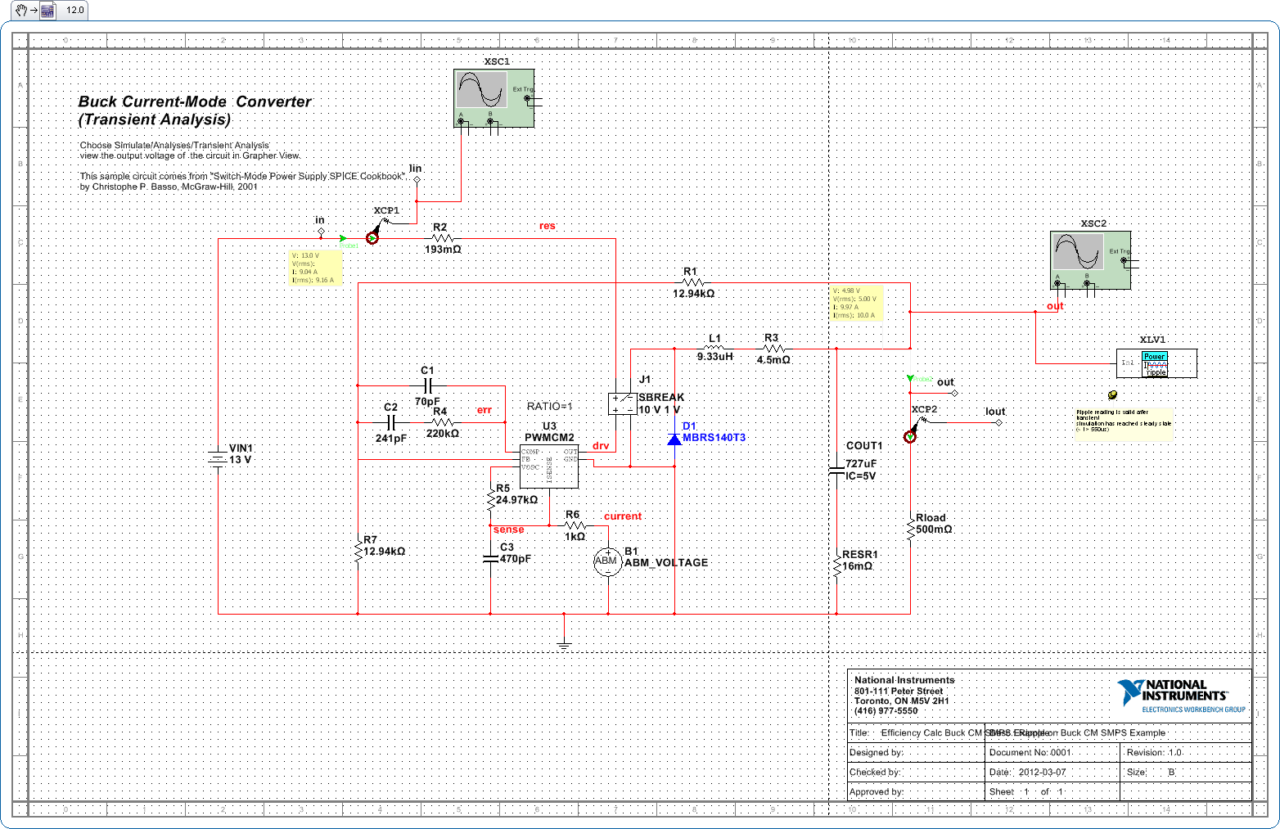
Task: Select the RESR1 resistor symbol
Action: tap(836, 566)
